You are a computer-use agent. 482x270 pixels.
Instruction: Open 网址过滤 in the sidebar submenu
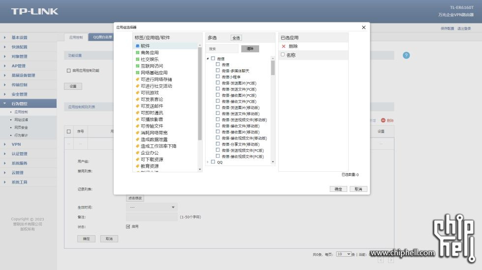[21, 120]
